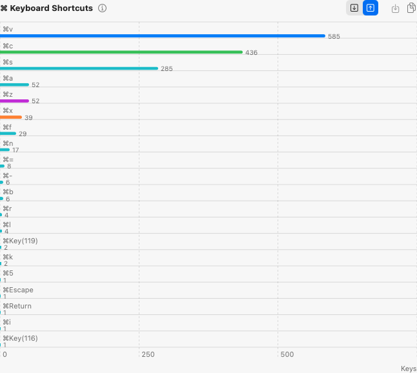
Task: Click the command symbol beside the title
Action: (4, 8)
